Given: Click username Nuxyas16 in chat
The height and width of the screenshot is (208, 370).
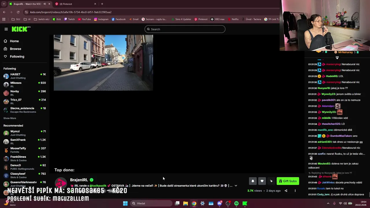Looking at the screenshot, I should coord(324,88).
